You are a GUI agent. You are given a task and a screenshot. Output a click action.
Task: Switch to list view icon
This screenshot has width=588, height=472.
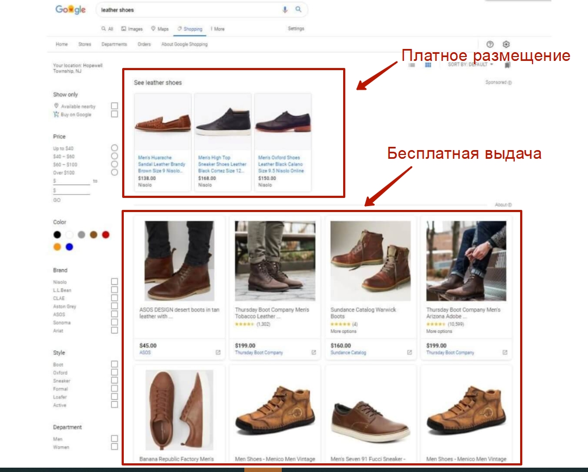click(x=412, y=65)
